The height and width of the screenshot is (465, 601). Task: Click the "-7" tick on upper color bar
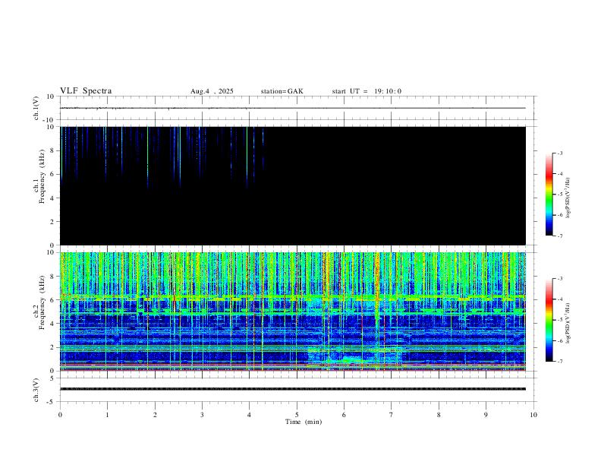[x=560, y=236]
